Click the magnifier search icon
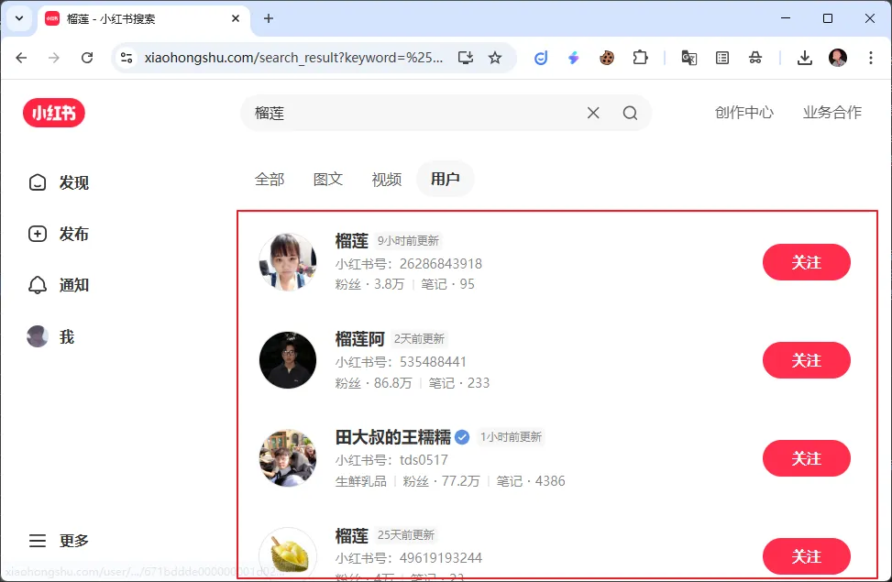 coord(630,113)
